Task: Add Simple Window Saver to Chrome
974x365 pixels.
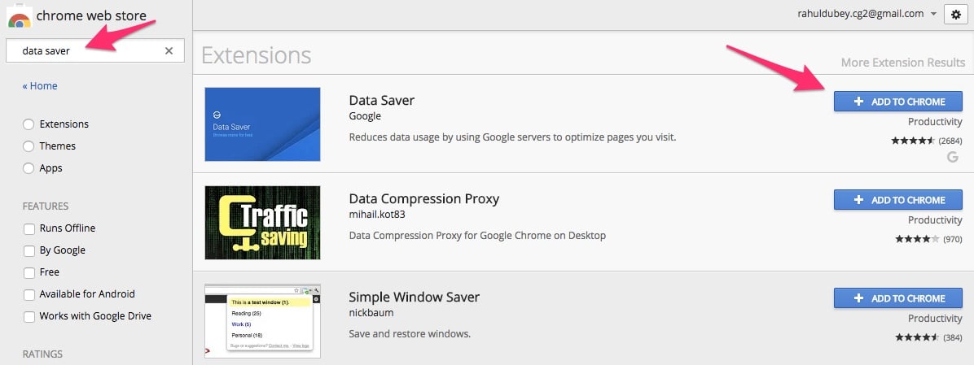Action: click(x=897, y=298)
